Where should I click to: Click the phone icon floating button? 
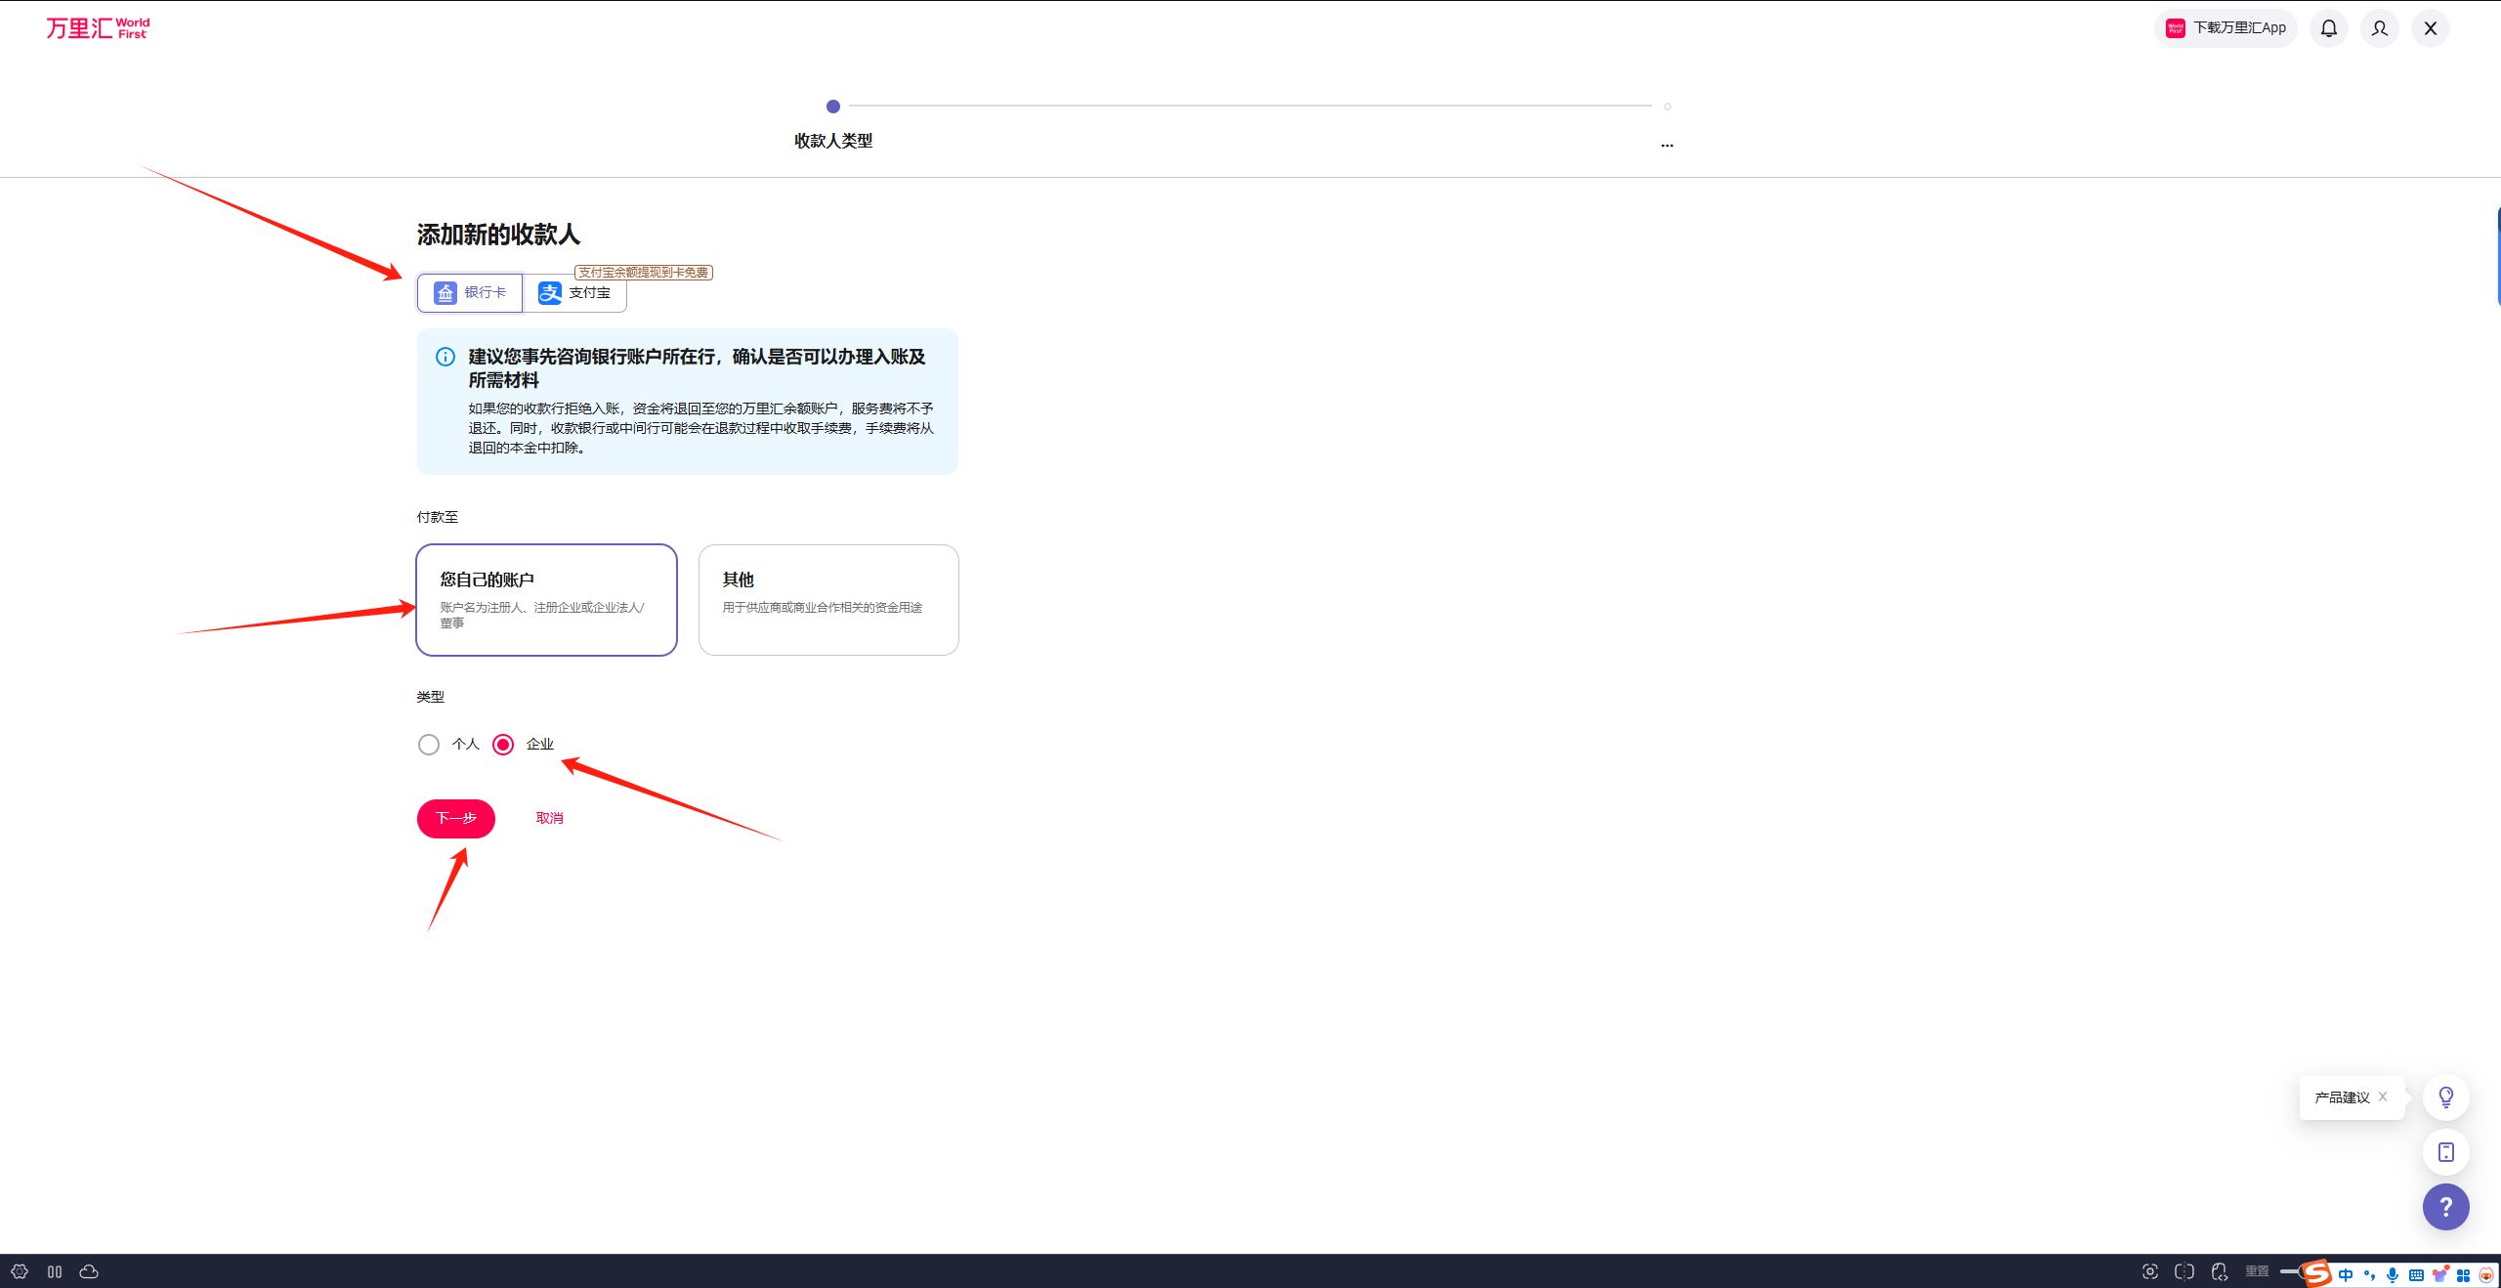[x=2446, y=1152]
